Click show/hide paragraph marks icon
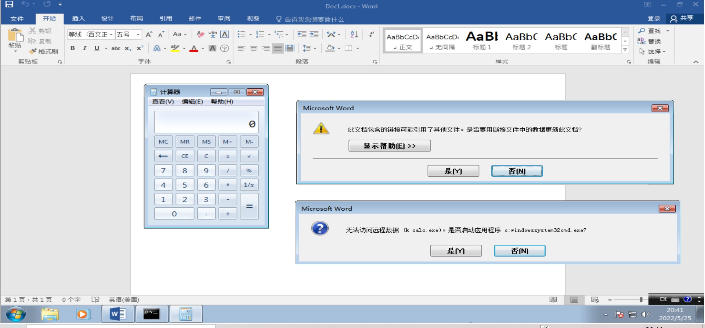The width and height of the screenshot is (705, 328). click(371, 34)
